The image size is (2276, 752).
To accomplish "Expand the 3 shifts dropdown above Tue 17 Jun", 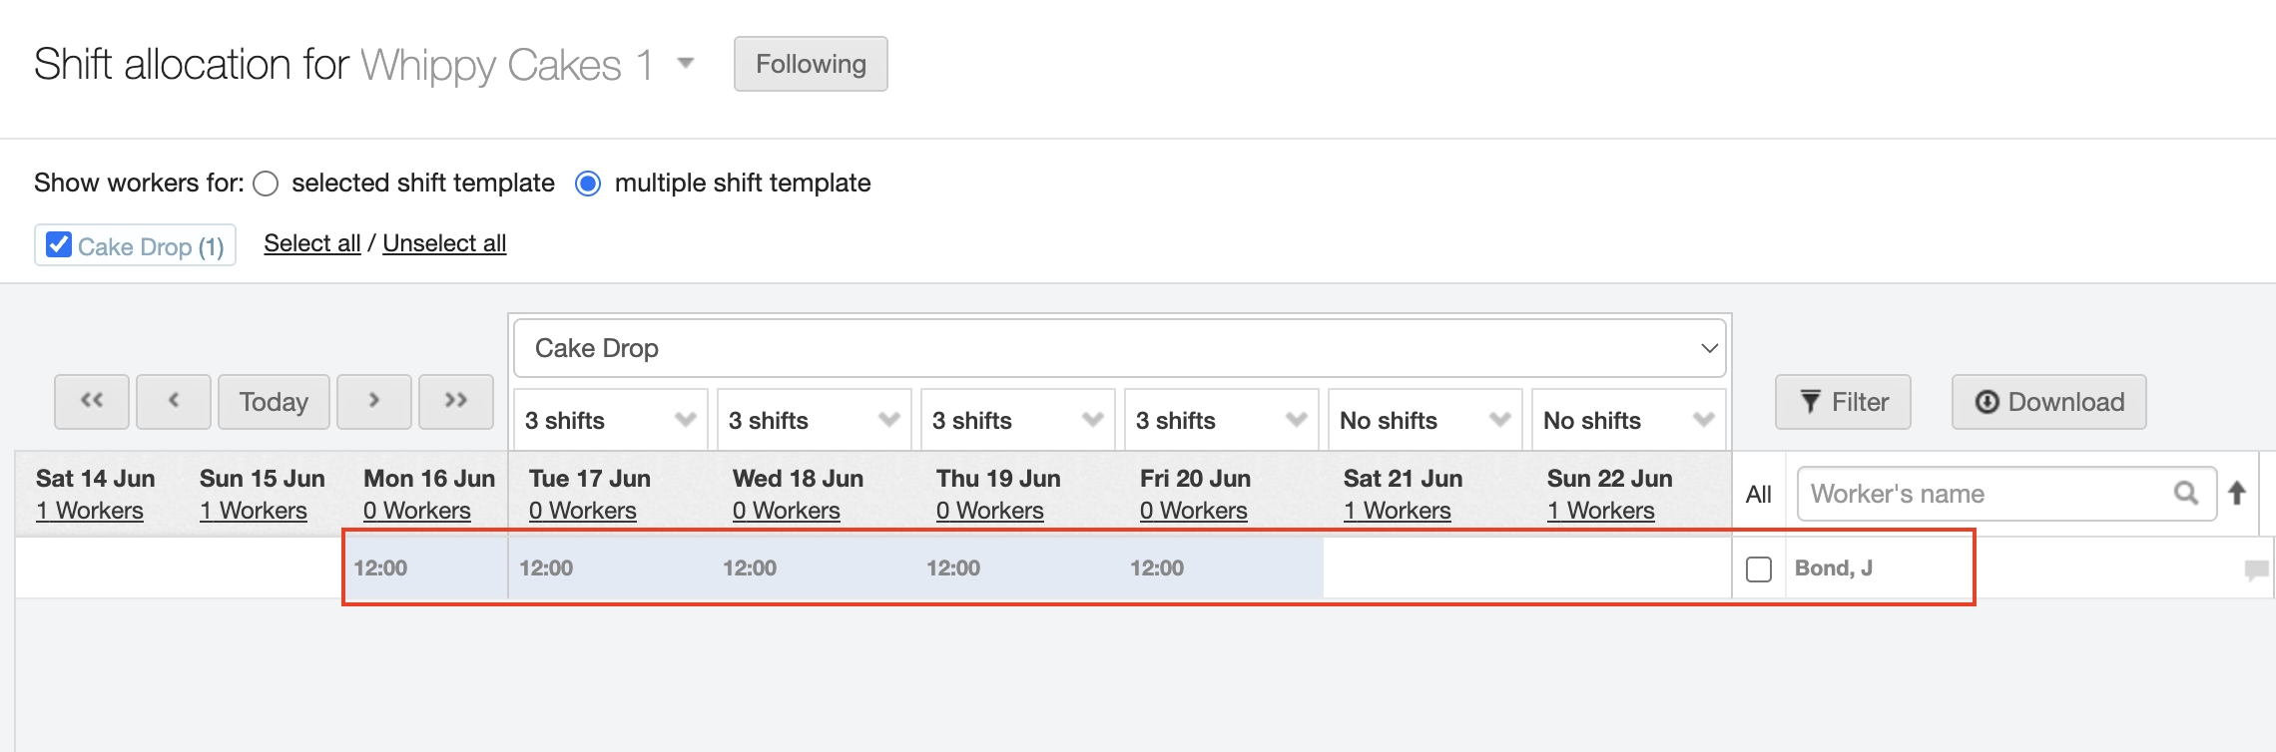I will pos(610,421).
